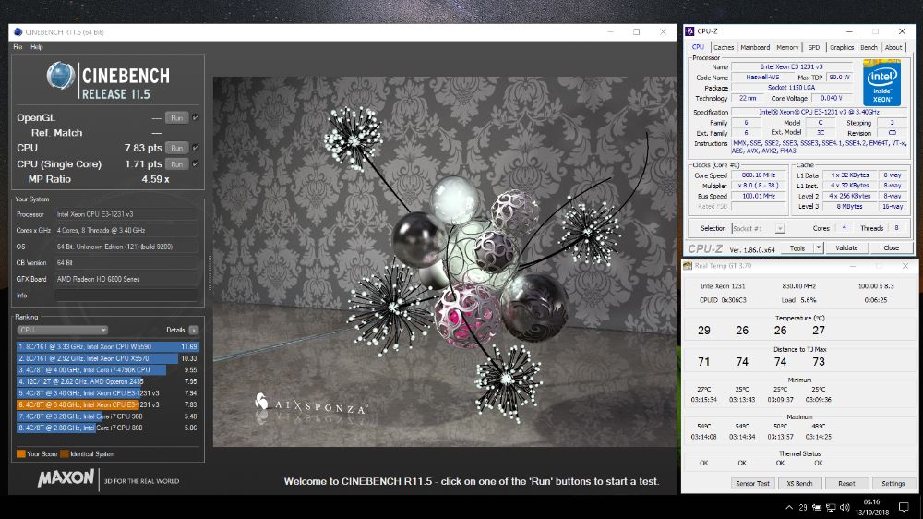Click the Intel Inside Xeon logo
The image size is (923, 519).
(x=881, y=84)
